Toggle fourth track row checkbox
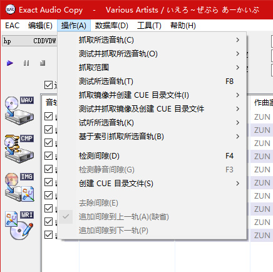Screen dimensions: 273x272 48,156
